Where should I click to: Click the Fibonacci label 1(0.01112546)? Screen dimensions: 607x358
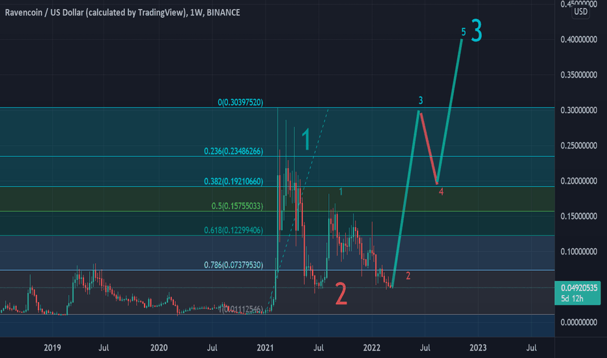click(x=241, y=309)
